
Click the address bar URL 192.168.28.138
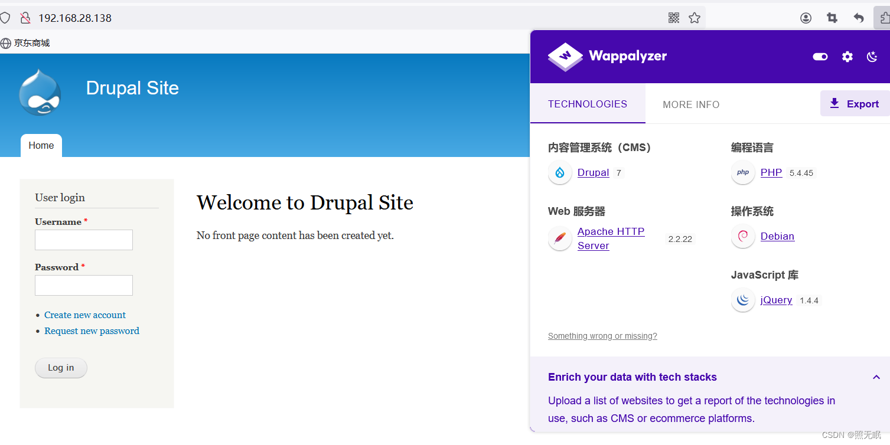click(75, 18)
